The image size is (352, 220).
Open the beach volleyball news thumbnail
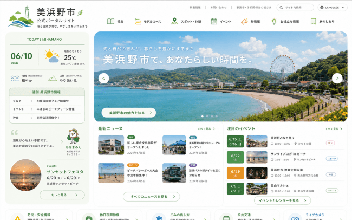tap(111, 173)
